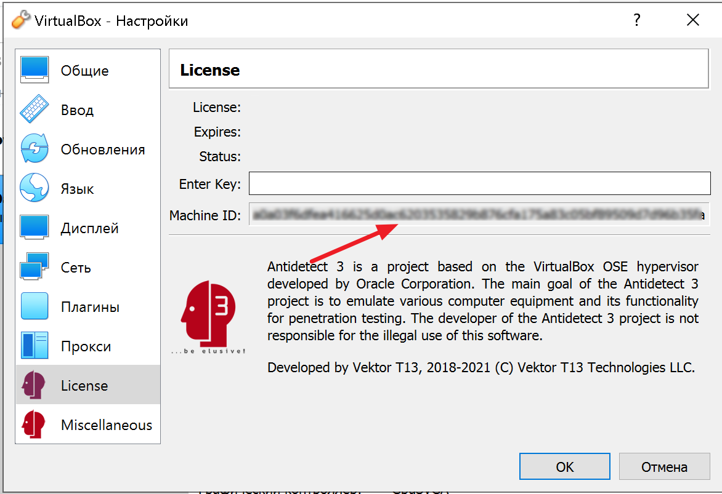Click the Enter Key input field
722x494 pixels.
point(479,183)
